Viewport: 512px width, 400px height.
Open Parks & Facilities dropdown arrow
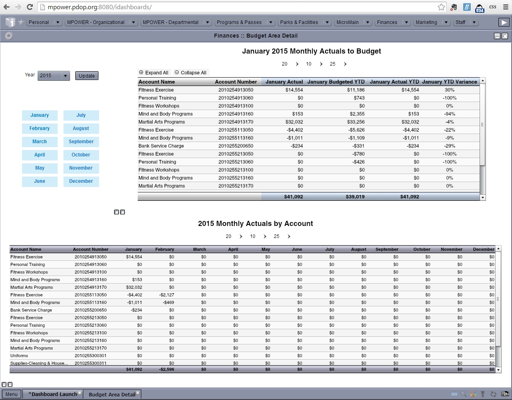(x=327, y=22)
